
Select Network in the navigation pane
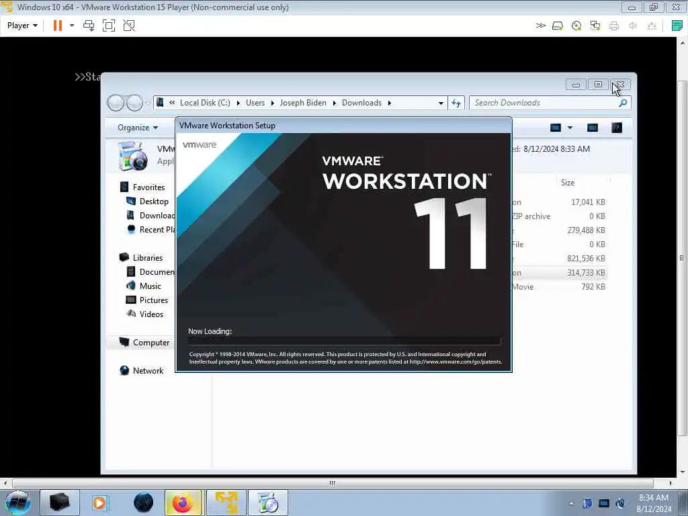pyautogui.click(x=148, y=371)
